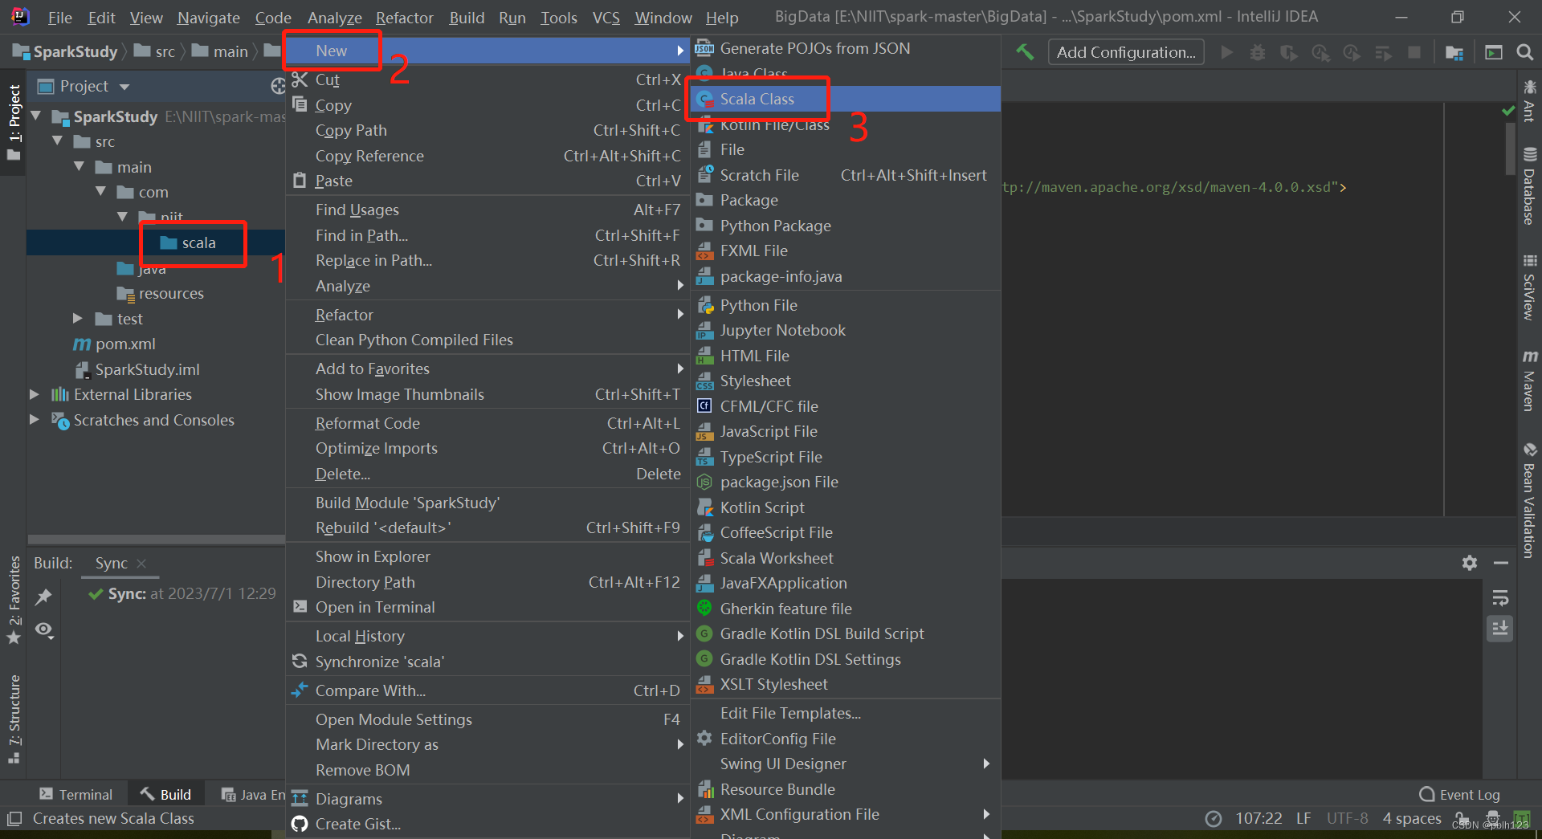
Task: Open the Bean Validation side panel
Action: coord(1529,499)
